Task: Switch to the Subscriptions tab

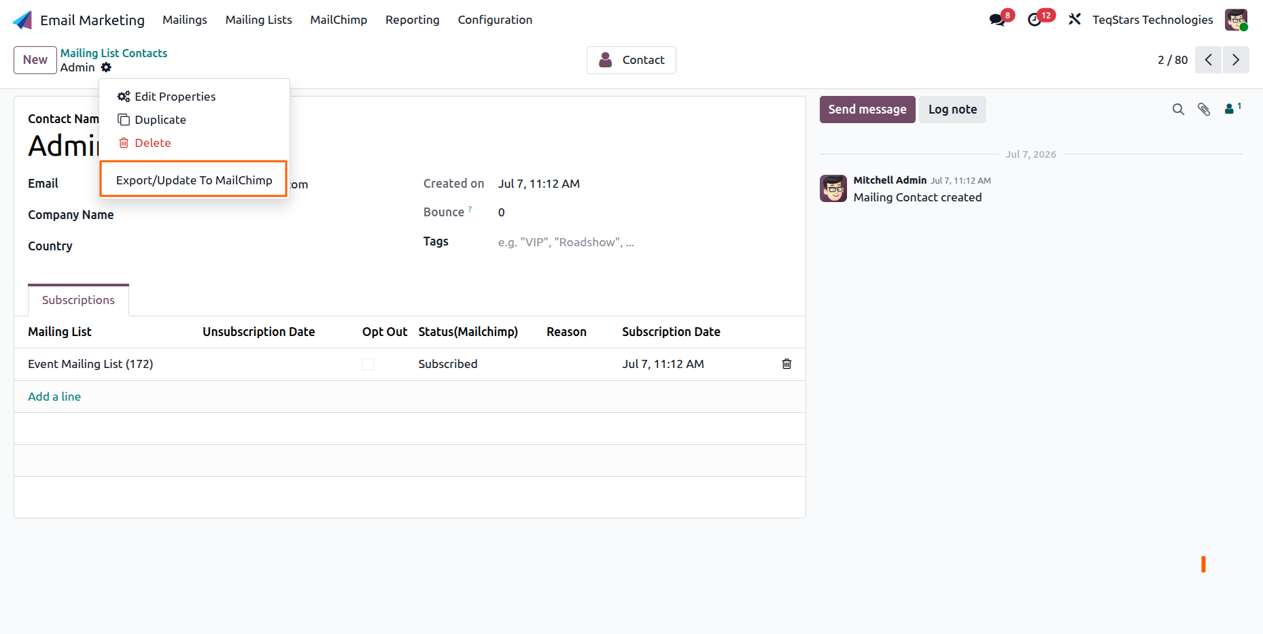Action: (x=78, y=300)
